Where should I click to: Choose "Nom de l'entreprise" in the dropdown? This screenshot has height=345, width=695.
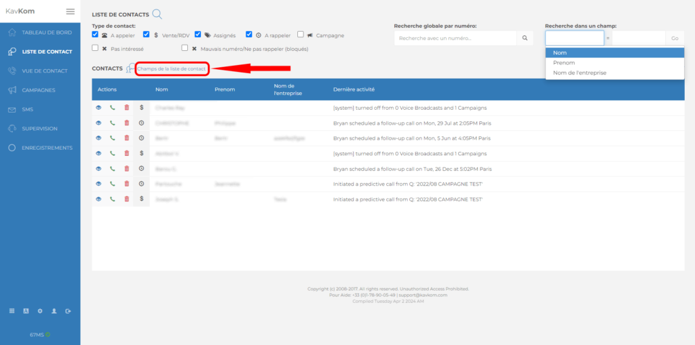580,73
